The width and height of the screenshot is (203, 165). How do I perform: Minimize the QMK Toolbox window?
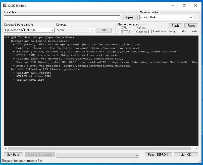coord(173,6)
